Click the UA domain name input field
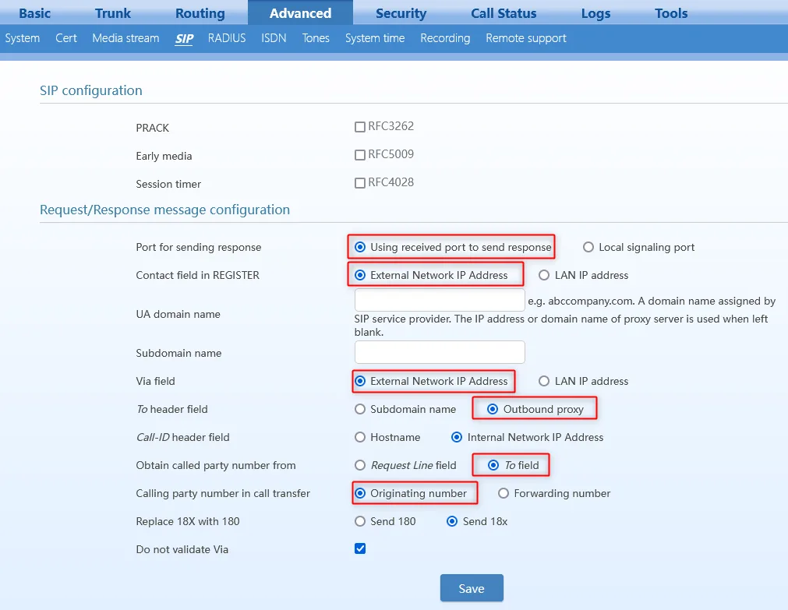Screen dimensions: 788x610 [x=440, y=300]
